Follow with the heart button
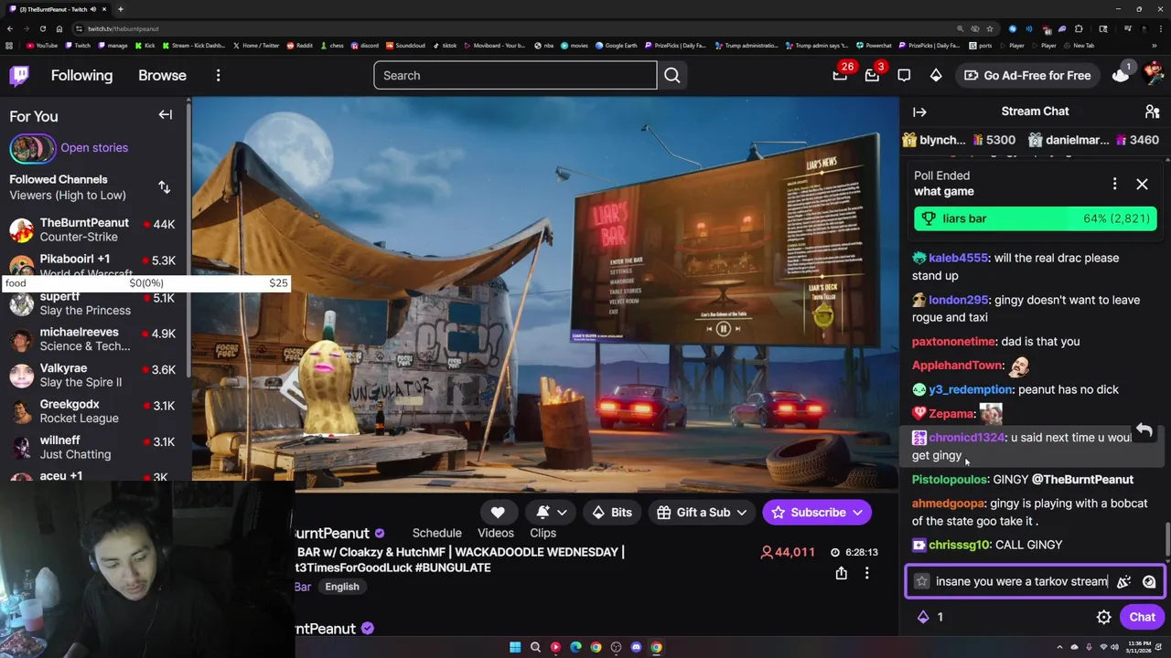The image size is (1171, 658). (498, 513)
